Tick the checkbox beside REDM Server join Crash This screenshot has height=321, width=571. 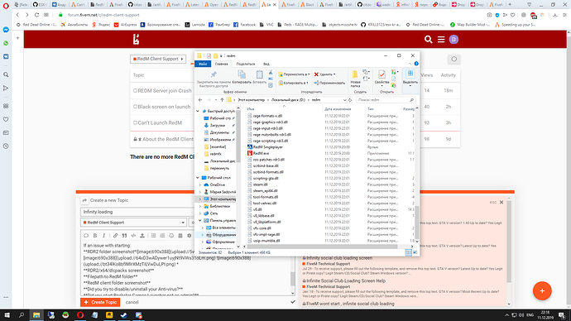pos(135,91)
